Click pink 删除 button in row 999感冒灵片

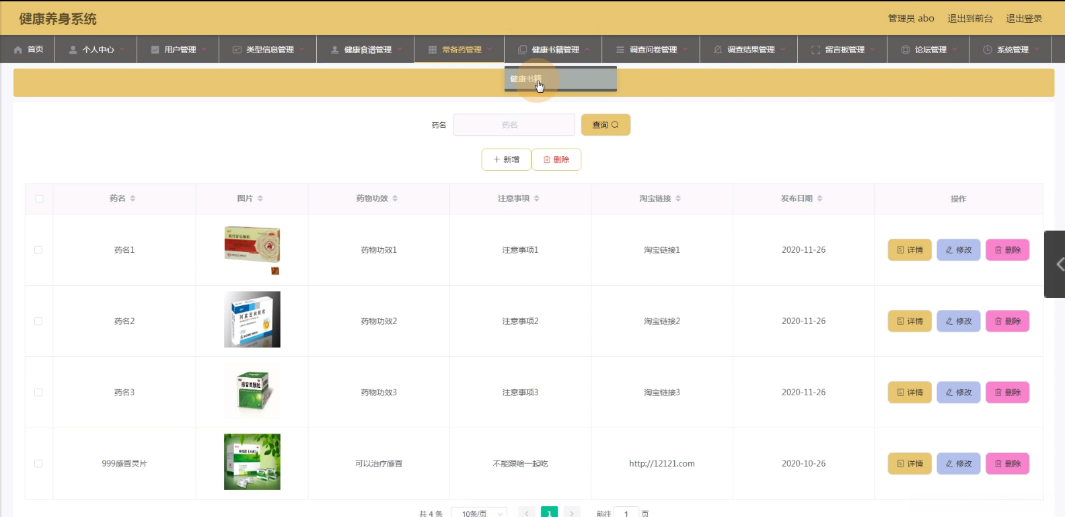(x=1008, y=464)
